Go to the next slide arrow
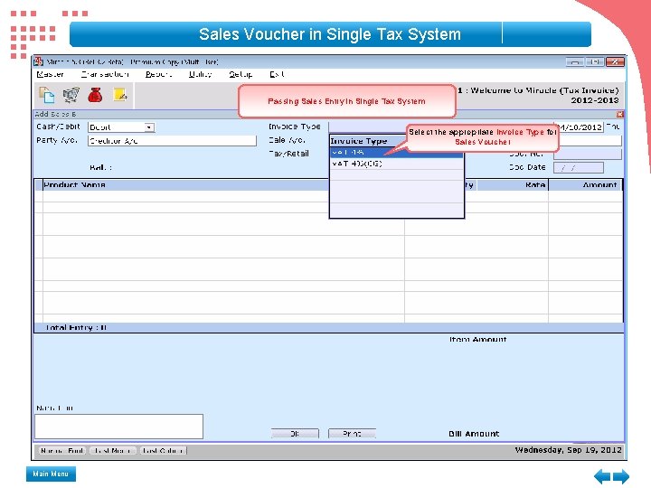The height and width of the screenshot is (488, 651). (621, 476)
